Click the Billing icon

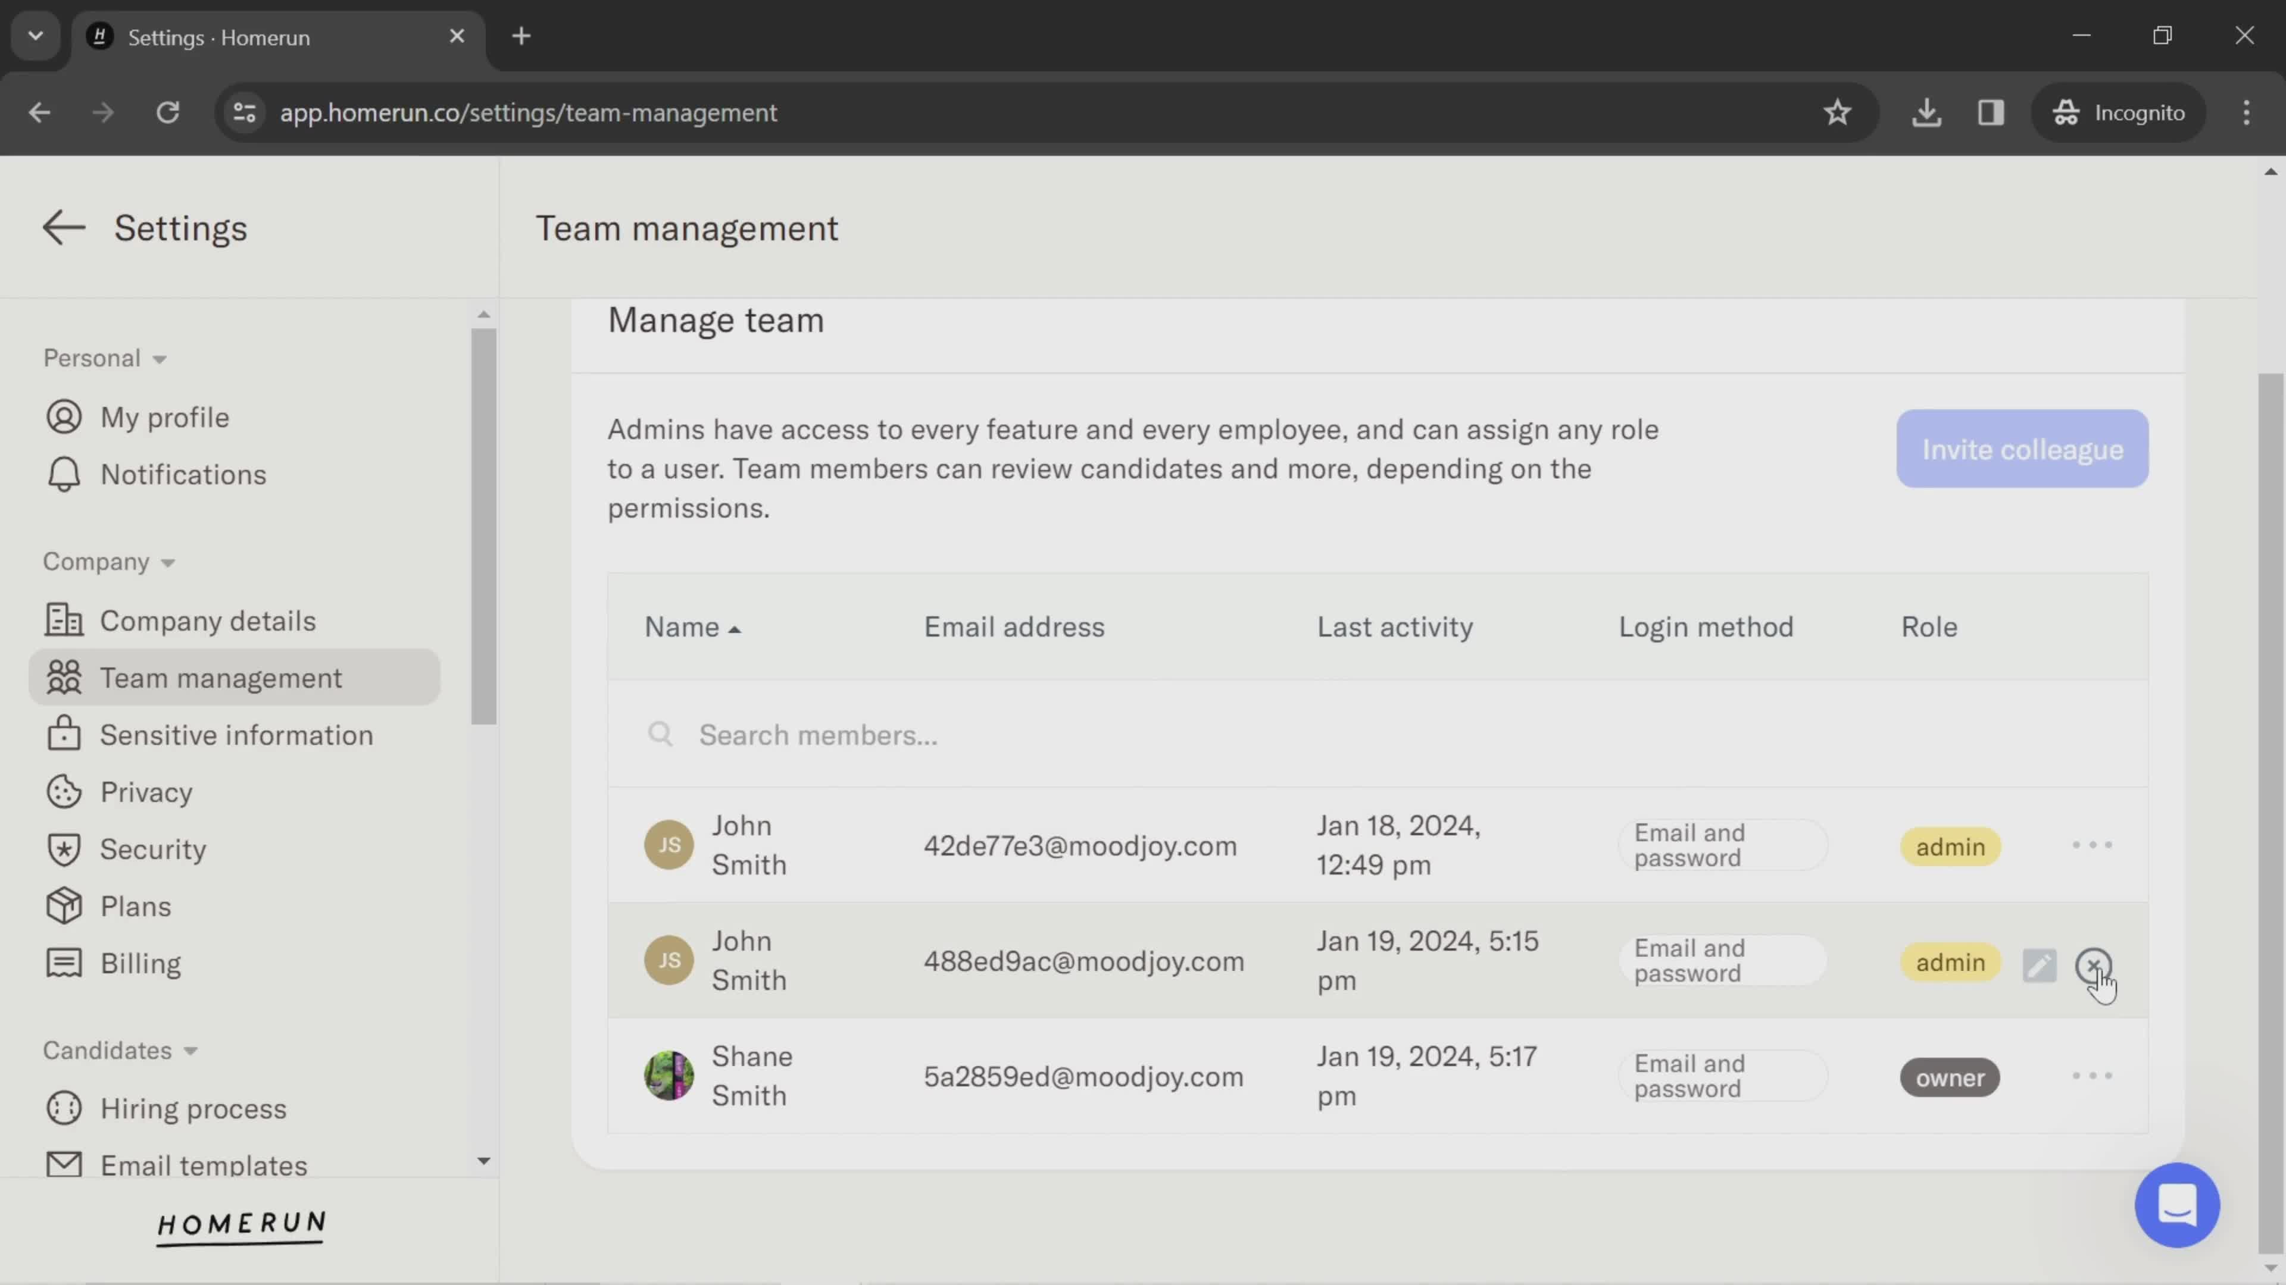click(x=64, y=963)
